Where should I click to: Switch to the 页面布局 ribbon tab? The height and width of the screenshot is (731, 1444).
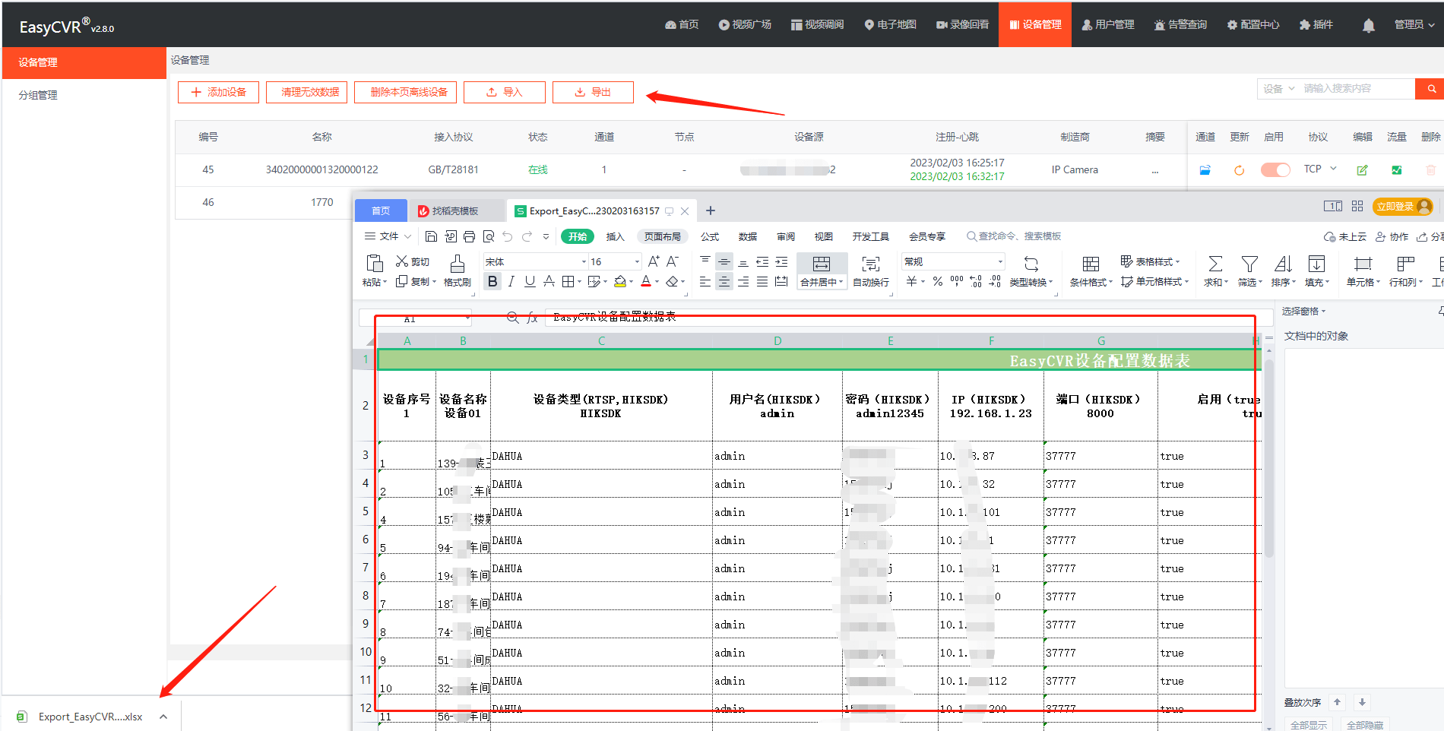[663, 236]
